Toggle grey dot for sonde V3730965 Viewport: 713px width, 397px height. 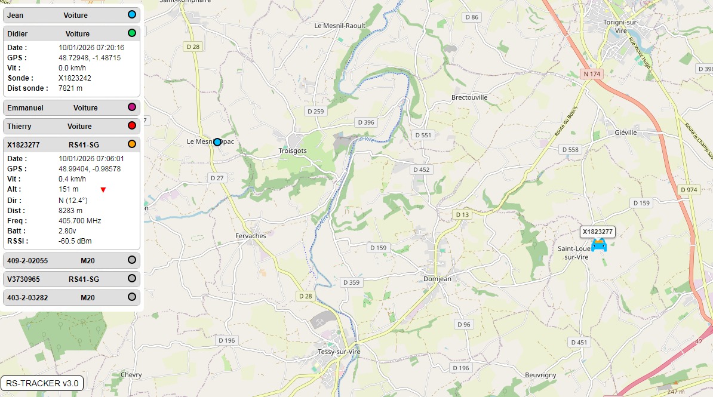pyautogui.click(x=132, y=278)
